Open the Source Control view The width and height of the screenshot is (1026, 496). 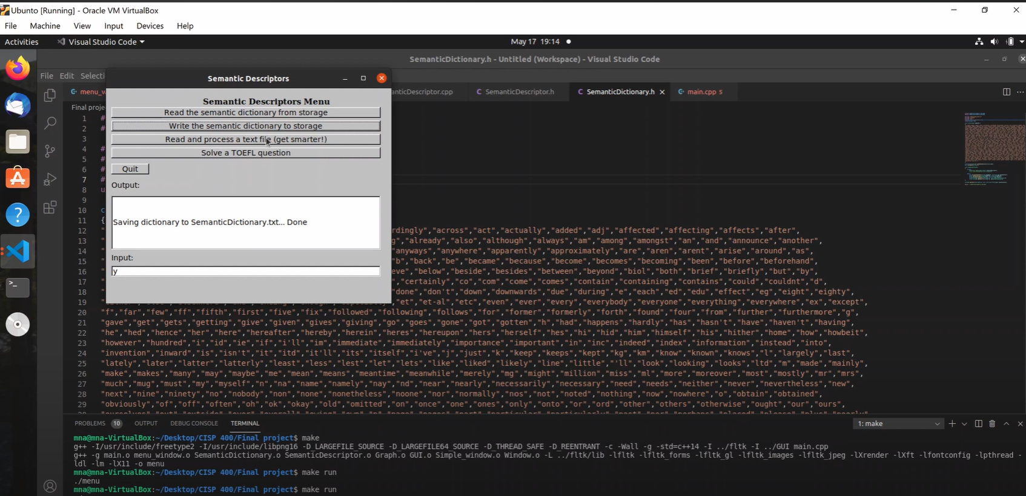[50, 151]
